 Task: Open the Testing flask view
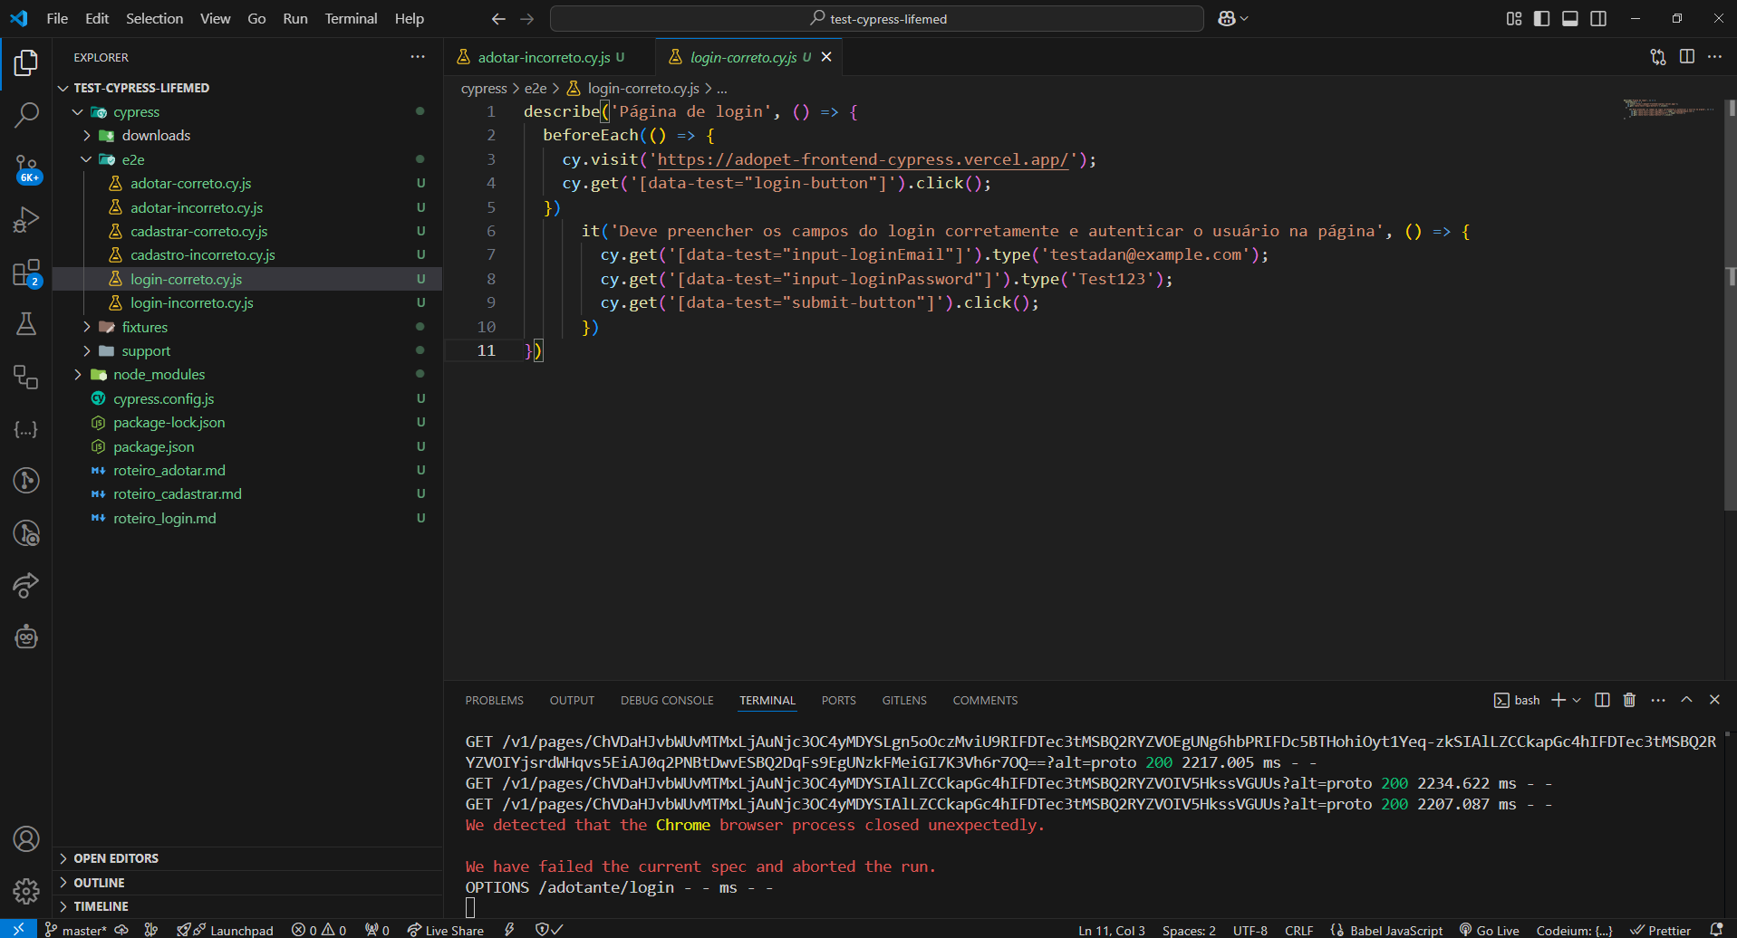pyautogui.click(x=26, y=323)
